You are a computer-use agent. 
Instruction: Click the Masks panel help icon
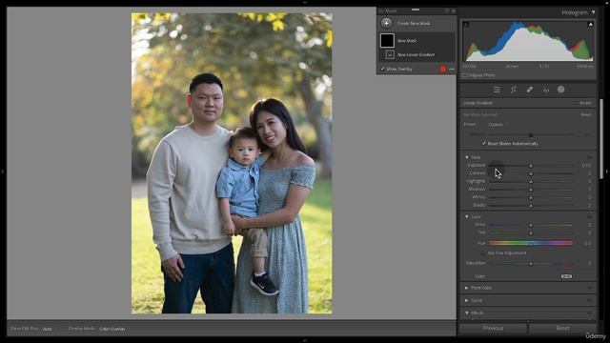click(447, 10)
